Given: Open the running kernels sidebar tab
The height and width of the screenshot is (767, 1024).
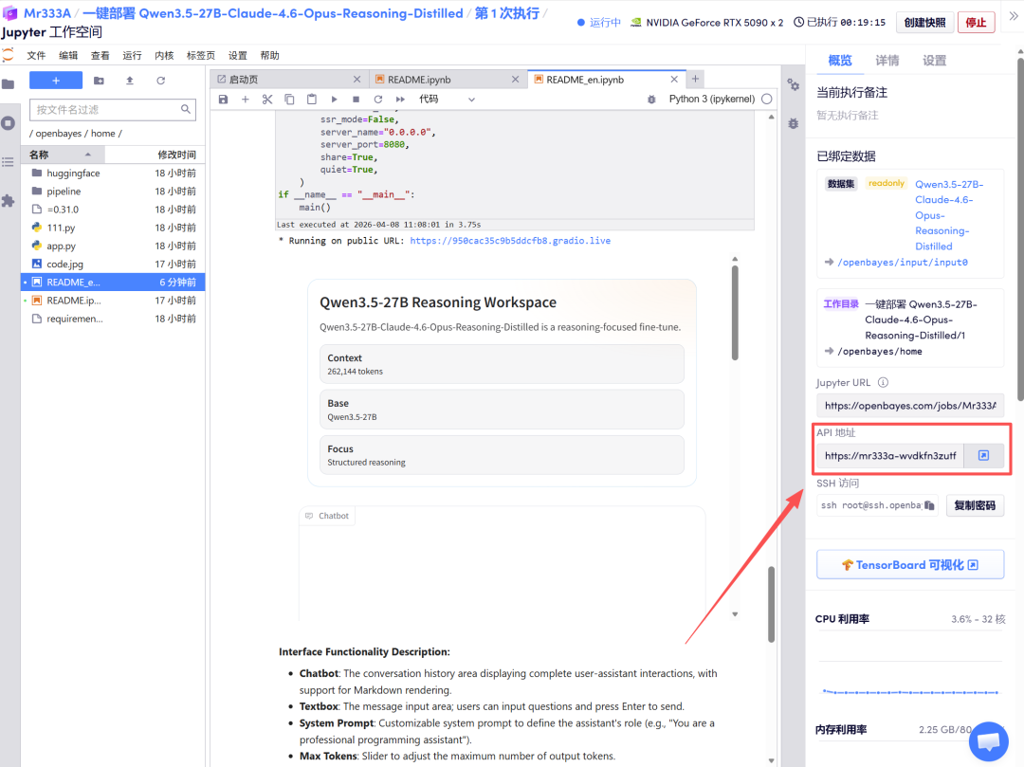Looking at the screenshot, I should [x=9, y=122].
